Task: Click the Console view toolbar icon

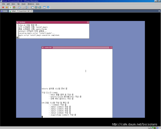Action: [48, 7]
